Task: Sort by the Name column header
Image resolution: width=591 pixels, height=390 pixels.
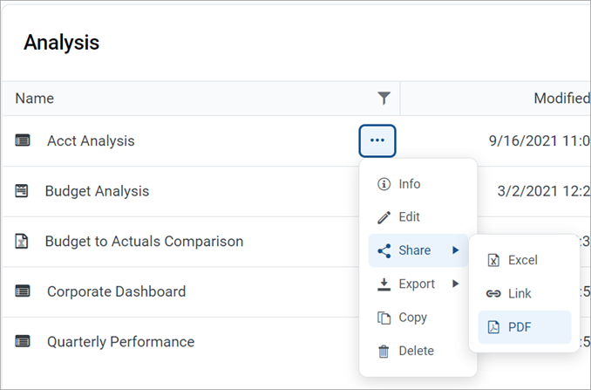Action: click(35, 99)
